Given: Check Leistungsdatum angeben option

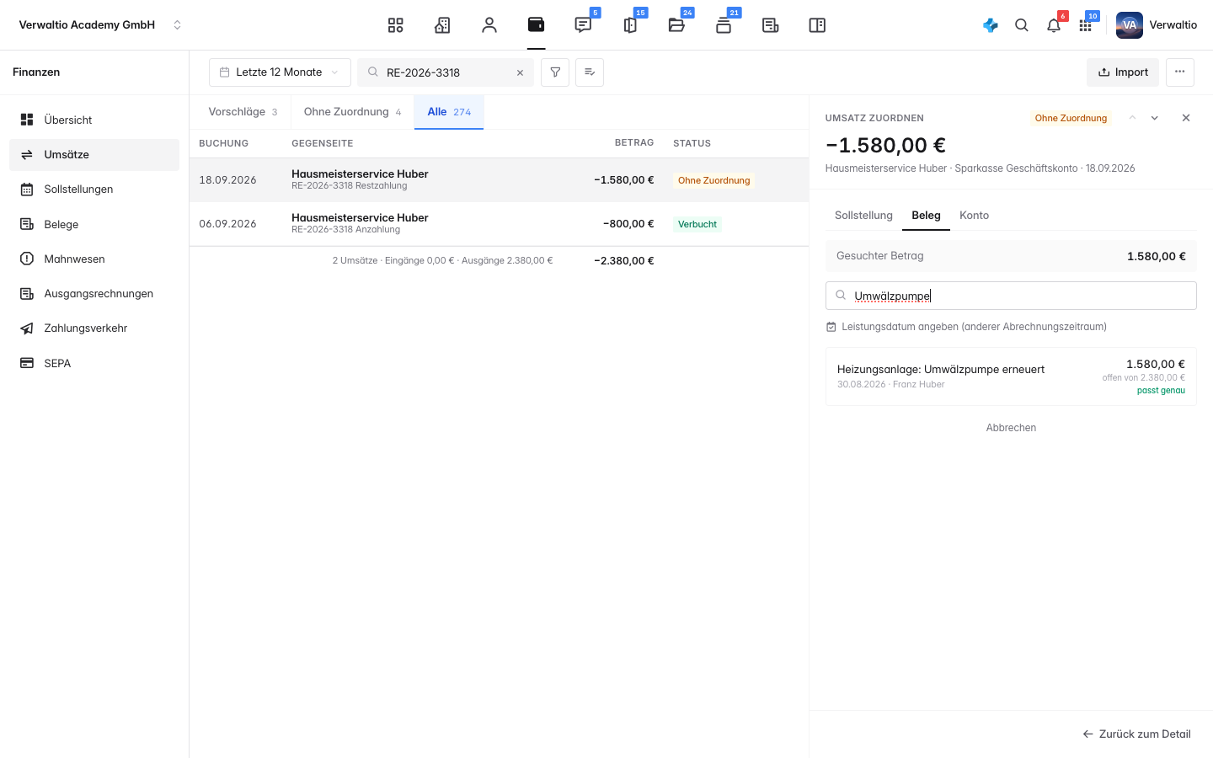Looking at the screenshot, I should click(x=966, y=327).
